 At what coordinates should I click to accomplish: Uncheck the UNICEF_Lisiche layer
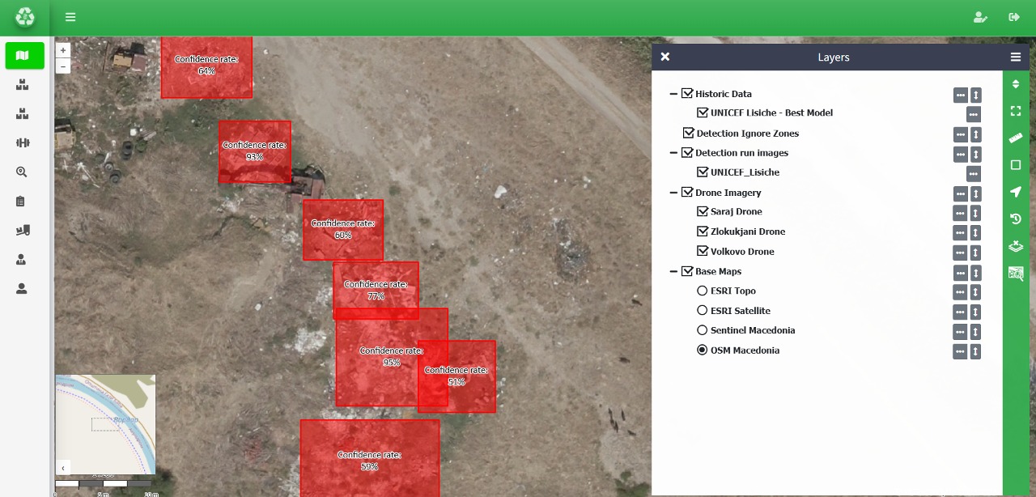[x=703, y=172]
